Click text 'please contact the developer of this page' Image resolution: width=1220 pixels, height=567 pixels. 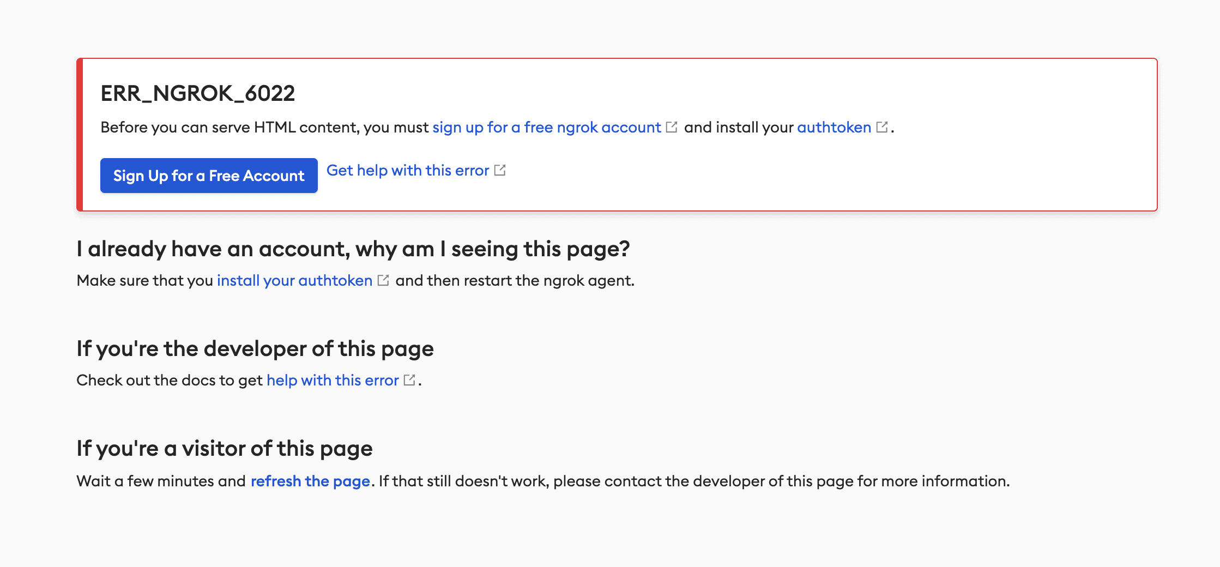click(703, 481)
